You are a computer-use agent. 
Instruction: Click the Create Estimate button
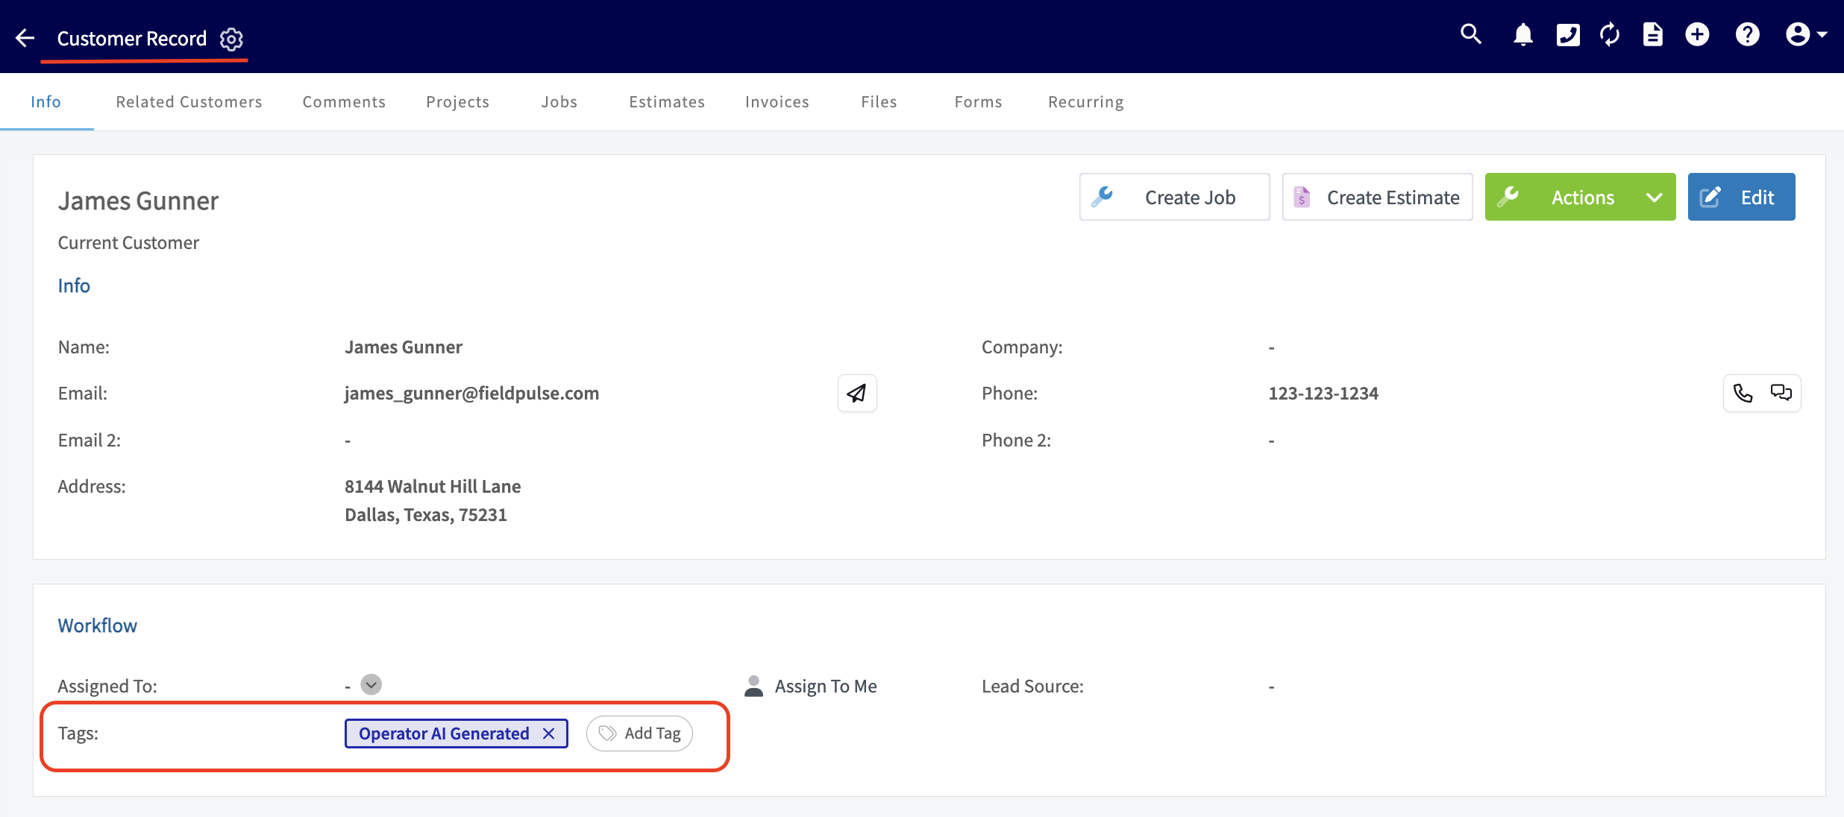pyautogui.click(x=1377, y=198)
